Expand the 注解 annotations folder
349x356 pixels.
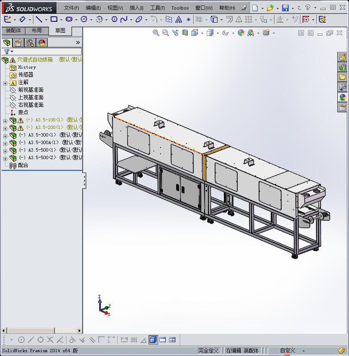coord(5,83)
